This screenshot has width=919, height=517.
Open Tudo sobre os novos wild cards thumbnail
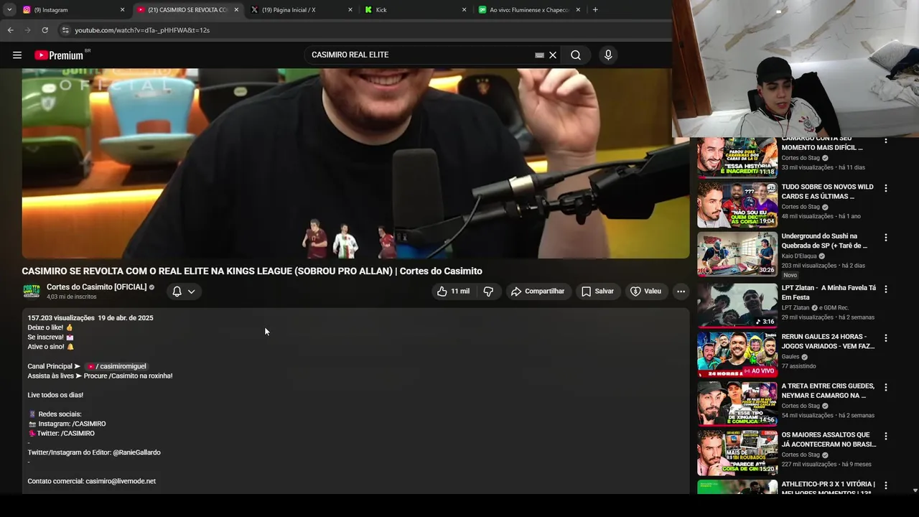coord(737,205)
